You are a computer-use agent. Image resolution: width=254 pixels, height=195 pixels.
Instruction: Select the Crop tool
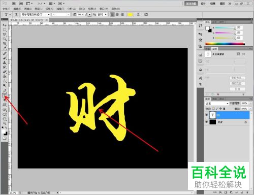(x=5, y=44)
